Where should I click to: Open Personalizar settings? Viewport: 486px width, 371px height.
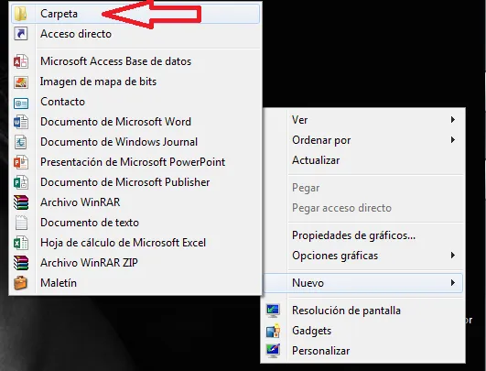[x=362, y=351]
